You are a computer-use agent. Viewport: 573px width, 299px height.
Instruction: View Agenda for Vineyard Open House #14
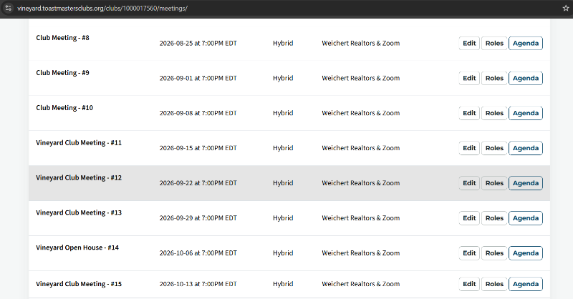pyautogui.click(x=526, y=253)
